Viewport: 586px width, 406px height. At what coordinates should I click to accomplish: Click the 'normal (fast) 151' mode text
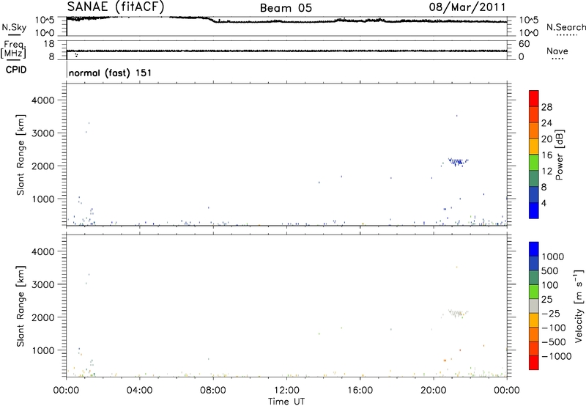[111, 73]
